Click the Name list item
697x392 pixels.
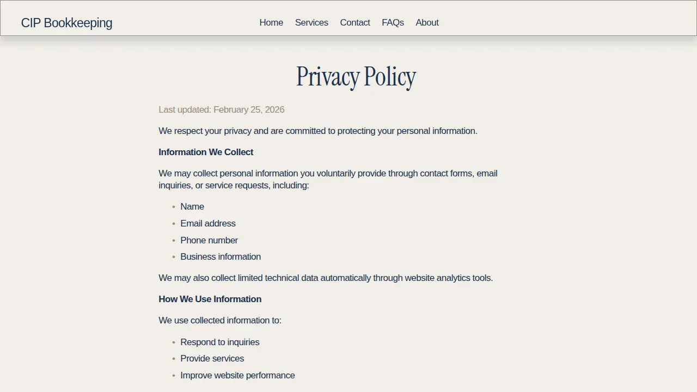[192, 206]
